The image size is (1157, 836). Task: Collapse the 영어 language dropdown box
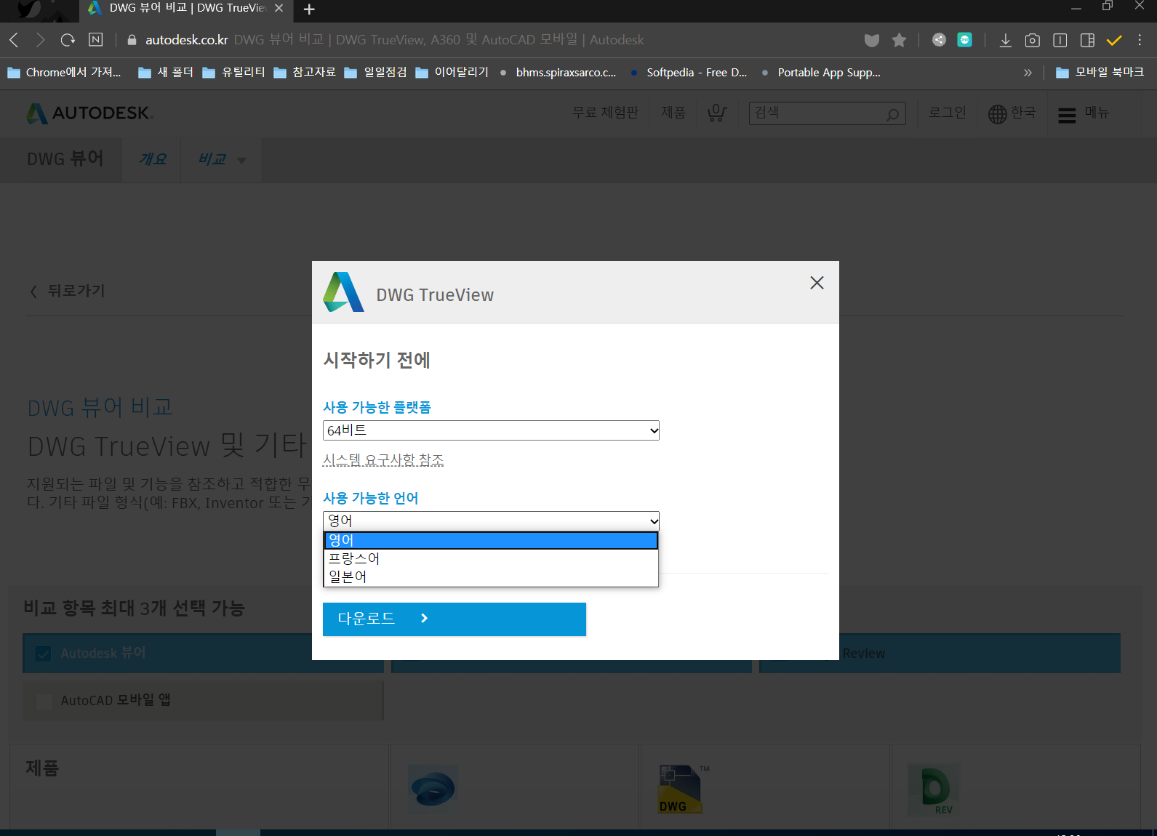click(491, 521)
